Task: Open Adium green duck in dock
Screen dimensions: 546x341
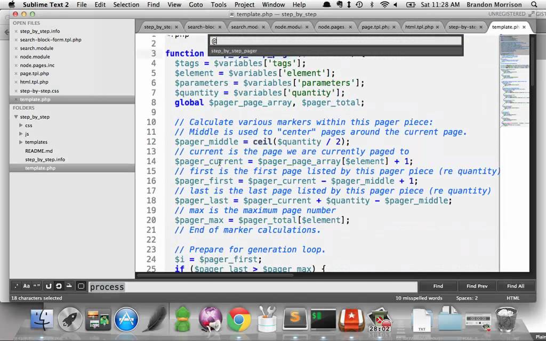Action: tap(182, 319)
